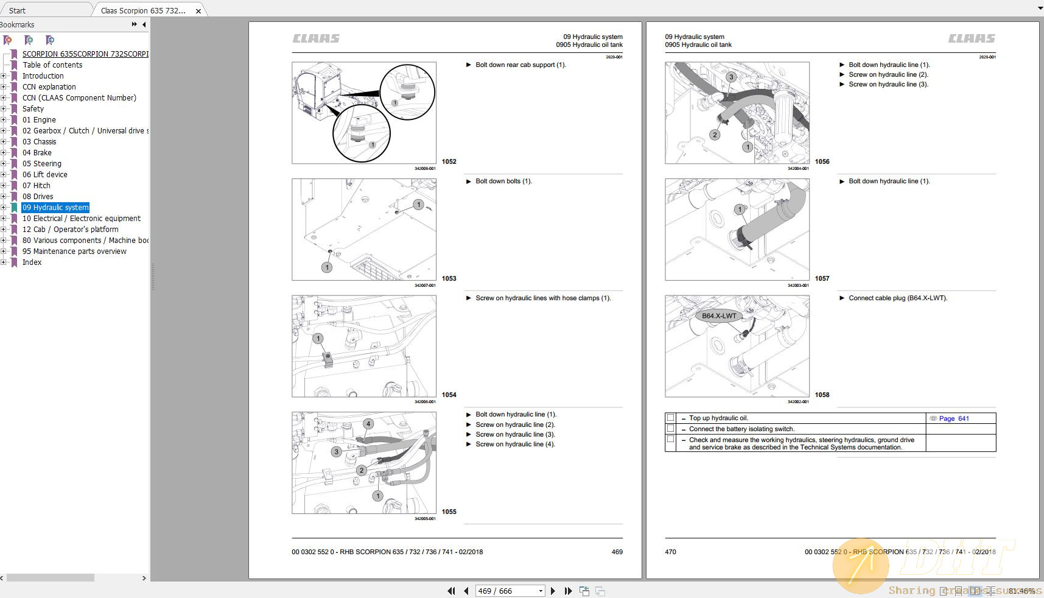Follow the Page 641 link

coord(953,418)
